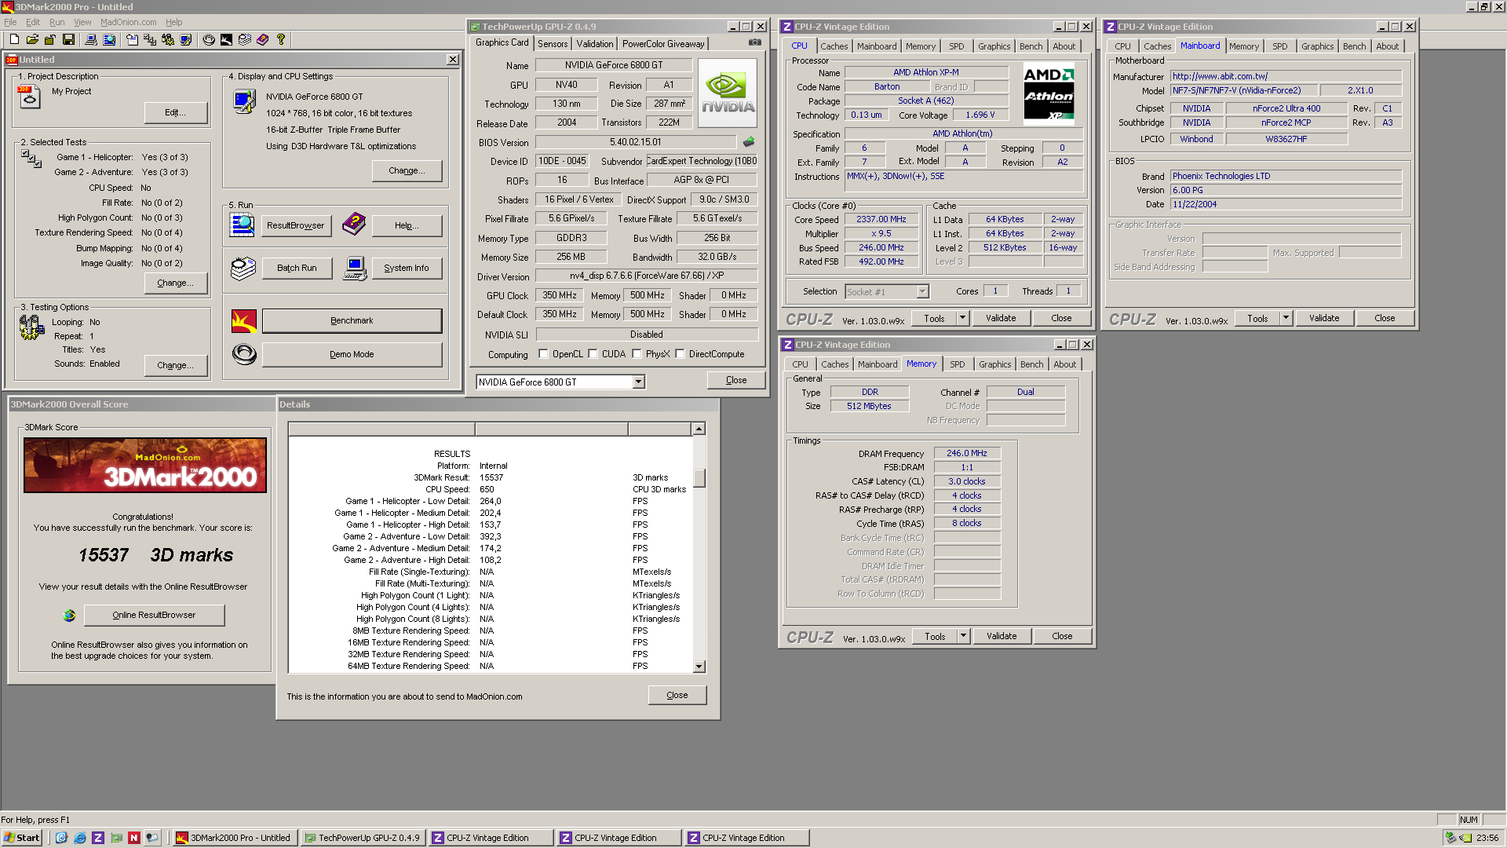Open SPD tab in the CPU-Z Memory window
The width and height of the screenshot is (1507, 848).
tap(958, 364)
